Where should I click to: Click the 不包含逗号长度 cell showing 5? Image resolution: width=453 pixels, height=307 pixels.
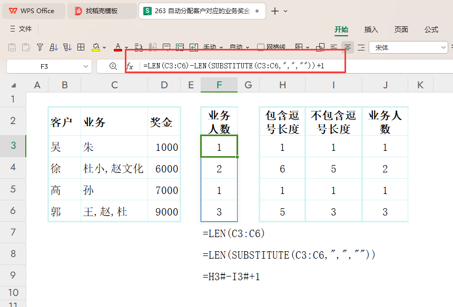click(x=333, y=168)
